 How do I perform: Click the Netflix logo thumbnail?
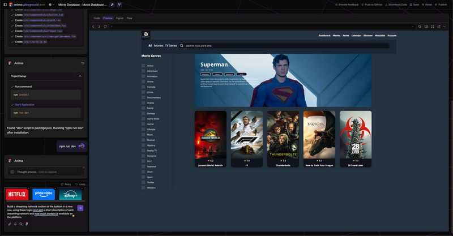click(x=17, y=195)
